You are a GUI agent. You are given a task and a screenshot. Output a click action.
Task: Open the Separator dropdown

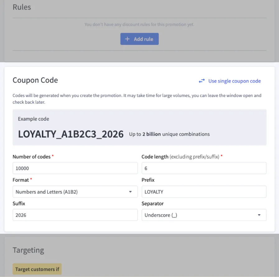click(204, 215)
